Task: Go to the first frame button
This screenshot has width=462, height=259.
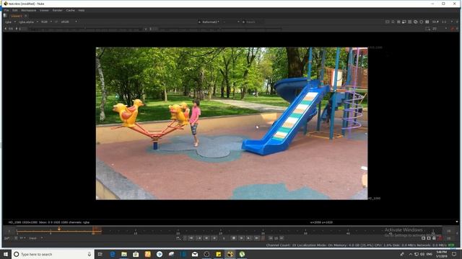Action: [x=191, y=238]
